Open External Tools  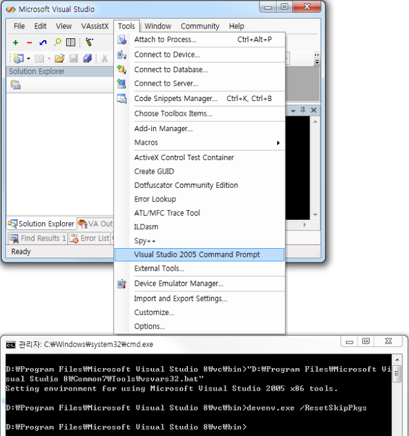click(x=200, y=268)
